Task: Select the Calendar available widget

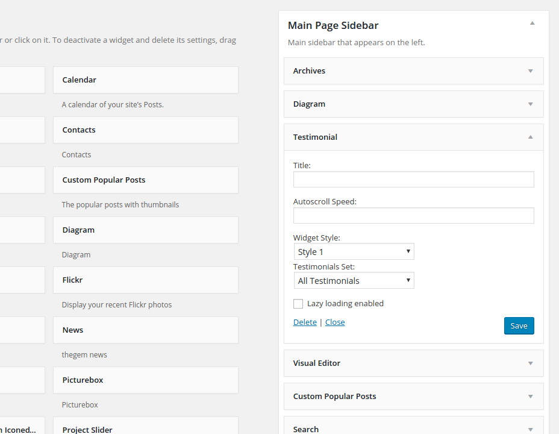Action: (145, 80)
